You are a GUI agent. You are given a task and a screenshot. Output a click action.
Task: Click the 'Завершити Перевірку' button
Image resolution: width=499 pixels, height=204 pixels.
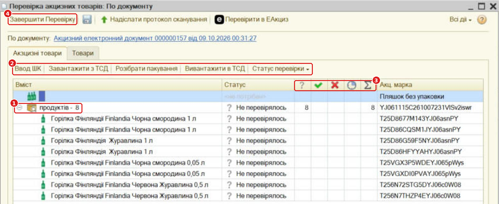[x=43, y=20]
